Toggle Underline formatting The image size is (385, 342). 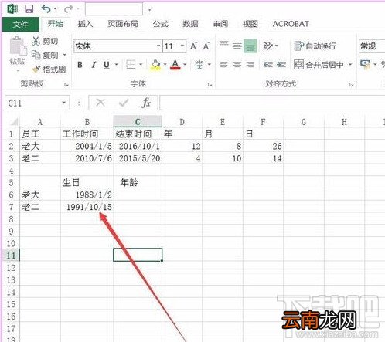[107, 65]
